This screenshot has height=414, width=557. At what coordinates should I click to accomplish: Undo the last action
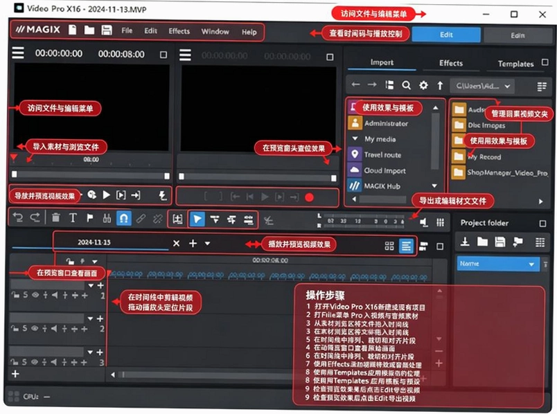click(x=18, y=217)
